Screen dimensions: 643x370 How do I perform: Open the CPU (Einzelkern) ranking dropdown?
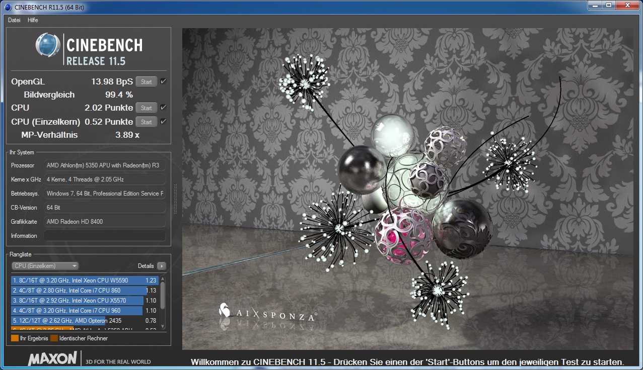[45, 266]
